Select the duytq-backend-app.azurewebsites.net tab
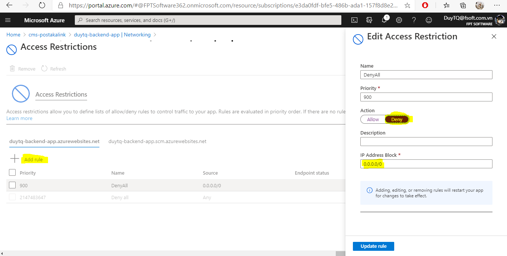The image size is (507, 256). click(x=54, y=141)
